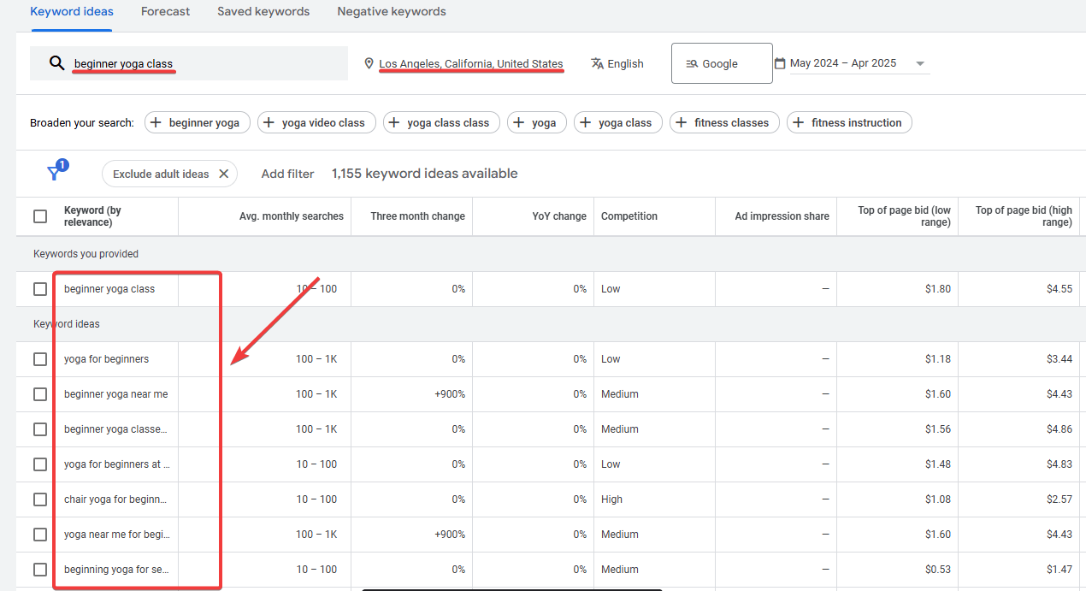
Task: Check the beginner yoga class row checkbox
Action: 39,288
